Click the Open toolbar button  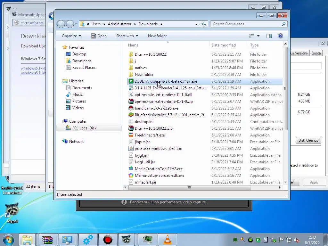pos(99,36)
